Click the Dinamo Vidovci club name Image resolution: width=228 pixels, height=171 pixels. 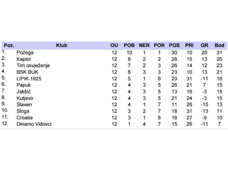tap(34, 124)
